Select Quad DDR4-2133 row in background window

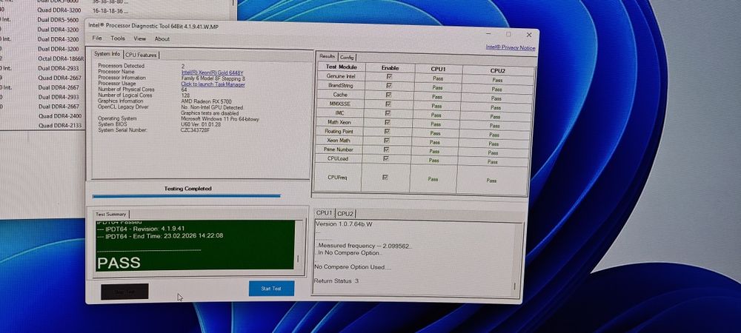coord(59,126)
